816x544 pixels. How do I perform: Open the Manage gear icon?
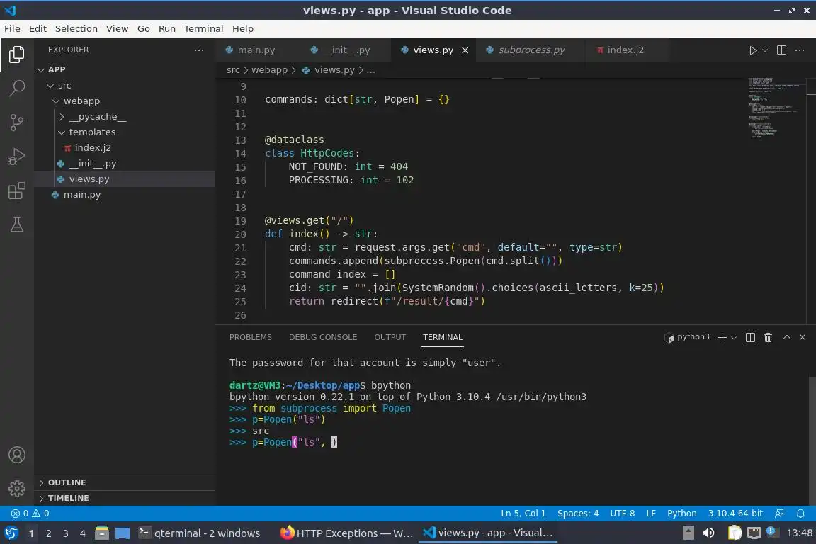pos(17,489)
